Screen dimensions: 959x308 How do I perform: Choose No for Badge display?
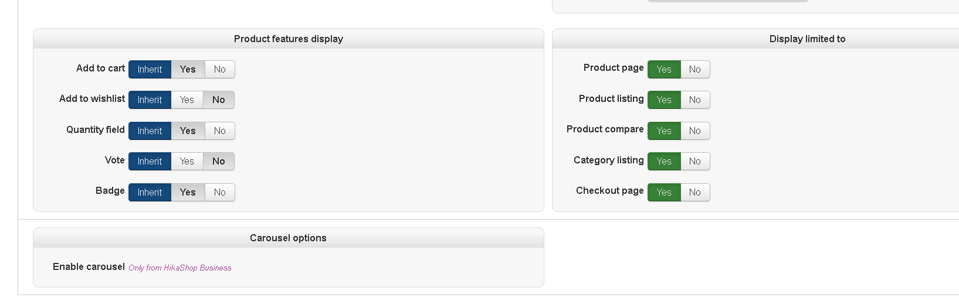click(220, 192)
